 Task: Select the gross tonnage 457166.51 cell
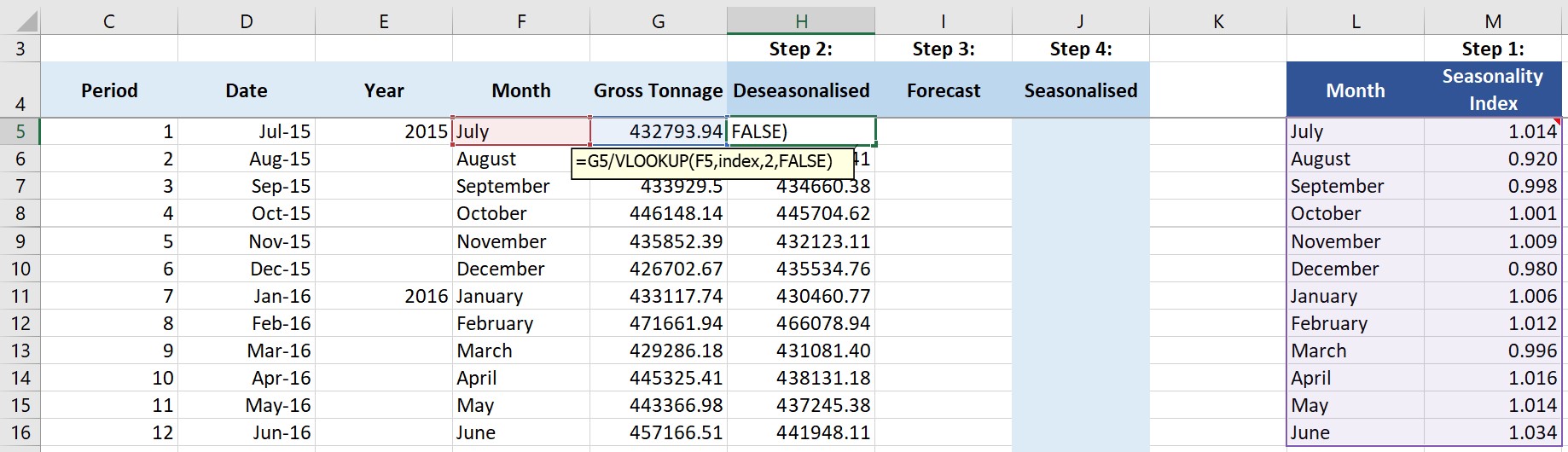[x=659, y=432]
